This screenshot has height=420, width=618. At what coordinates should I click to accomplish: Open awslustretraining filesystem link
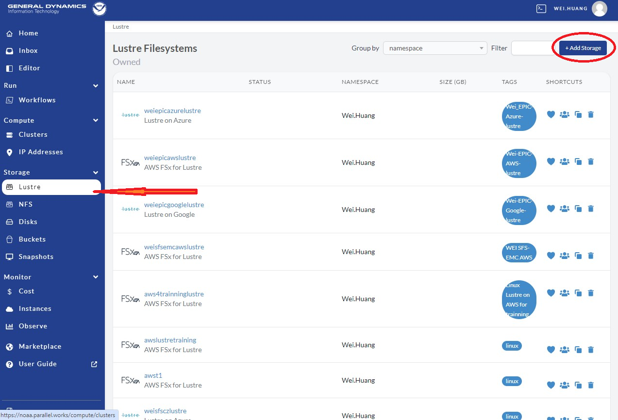tap(170, 340)
